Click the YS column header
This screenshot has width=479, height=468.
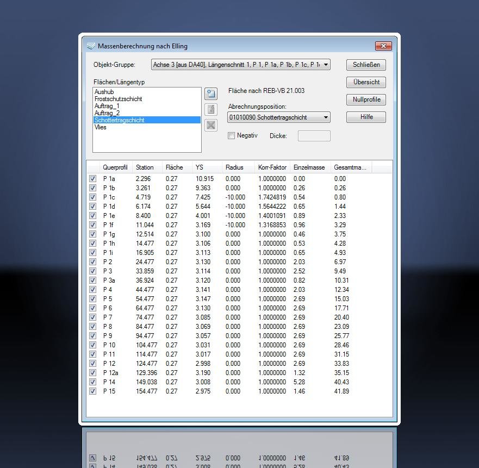pyautogui.click(x=207, y=167)
